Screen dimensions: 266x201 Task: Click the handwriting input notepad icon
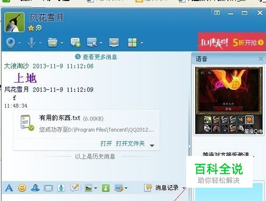click(74, 188)
